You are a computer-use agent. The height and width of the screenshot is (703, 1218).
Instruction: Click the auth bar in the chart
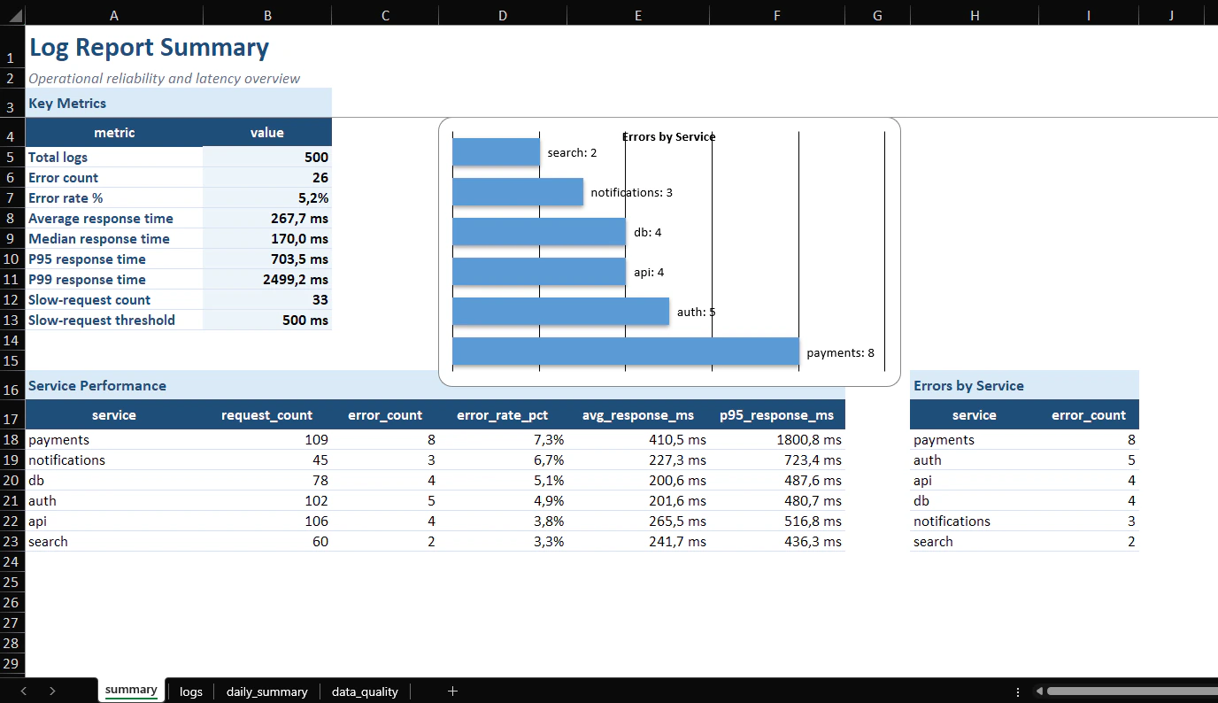(x=560, y=312)
